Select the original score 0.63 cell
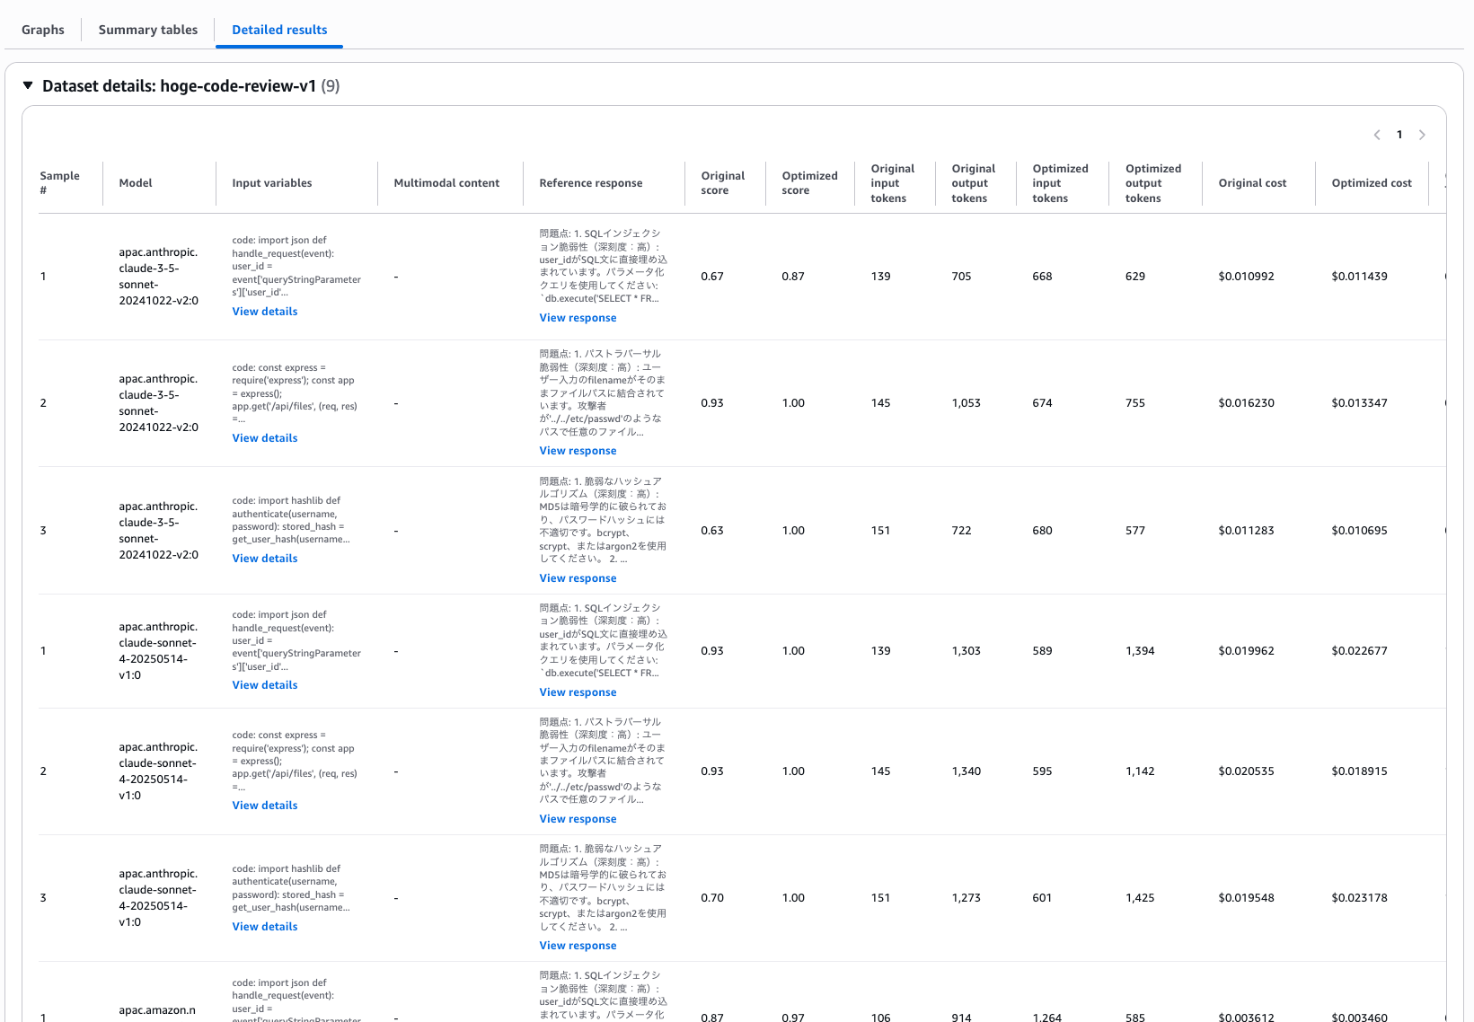 (x=712, y=531)
